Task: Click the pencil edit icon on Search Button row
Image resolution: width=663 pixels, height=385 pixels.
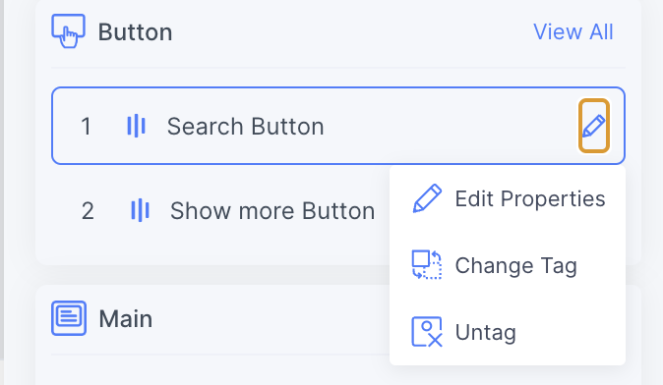Action: pyautogui.click(x=594, y=126)
